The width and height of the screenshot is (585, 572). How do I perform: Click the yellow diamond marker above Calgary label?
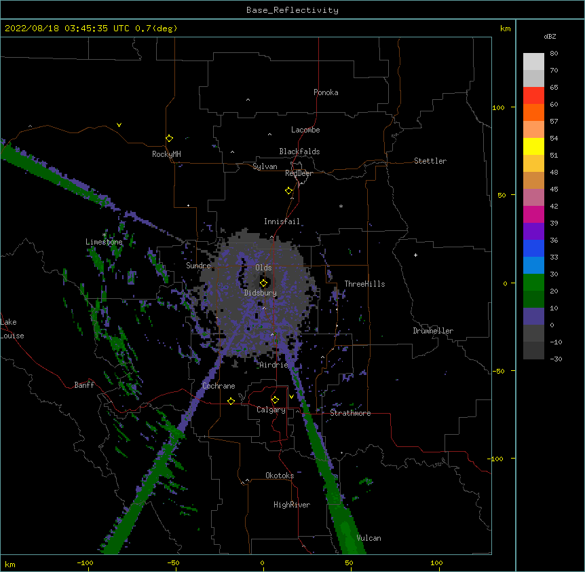point(275,400)
